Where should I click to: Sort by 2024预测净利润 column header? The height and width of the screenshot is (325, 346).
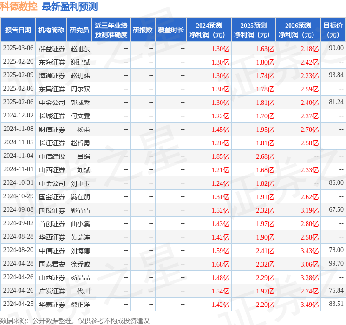209,30
